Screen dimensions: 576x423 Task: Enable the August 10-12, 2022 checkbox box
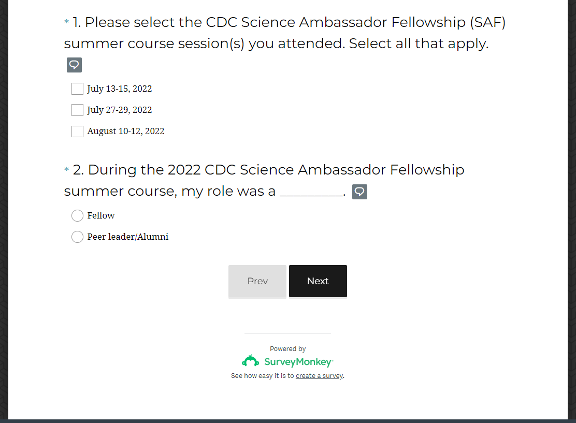77,131
